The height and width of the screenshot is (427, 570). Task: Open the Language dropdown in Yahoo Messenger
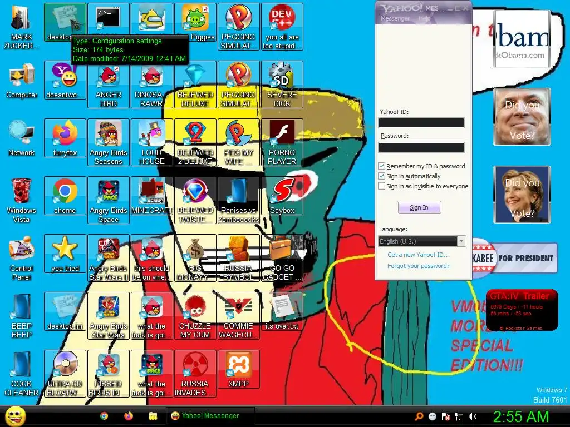pyautogui.click(x=422, y=241)
